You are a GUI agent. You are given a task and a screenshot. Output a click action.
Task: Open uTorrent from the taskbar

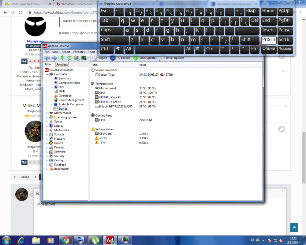(95, 240)
